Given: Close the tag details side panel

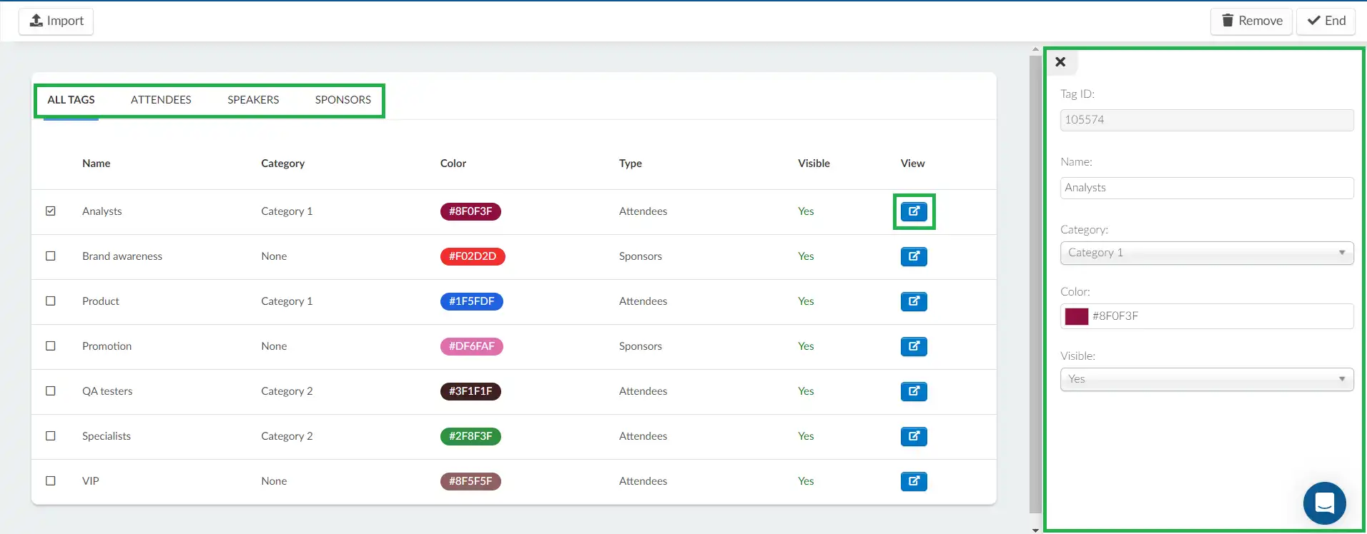Looking at the screenshot, I should point(1060,62).
